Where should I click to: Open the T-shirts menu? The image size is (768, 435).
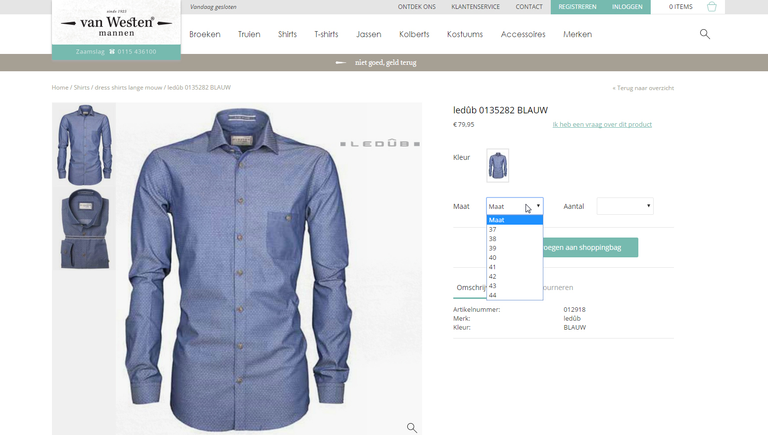tap(327, 34)
